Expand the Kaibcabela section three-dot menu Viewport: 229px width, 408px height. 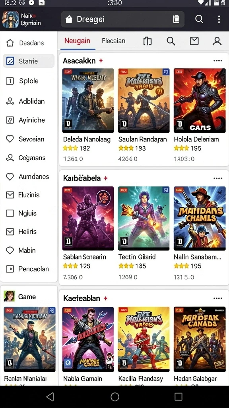(217, 178)
